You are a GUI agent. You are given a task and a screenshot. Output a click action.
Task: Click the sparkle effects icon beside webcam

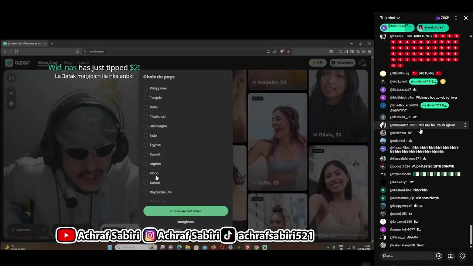tap(11, 93)
